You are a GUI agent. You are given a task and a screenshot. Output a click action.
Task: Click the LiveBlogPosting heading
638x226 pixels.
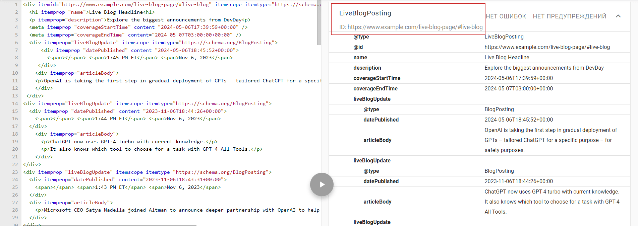click(365, 13)
